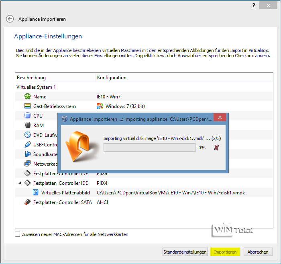Click the RAM module icon
The height and width of the screenshot is (264, 281).
point(27,125)
